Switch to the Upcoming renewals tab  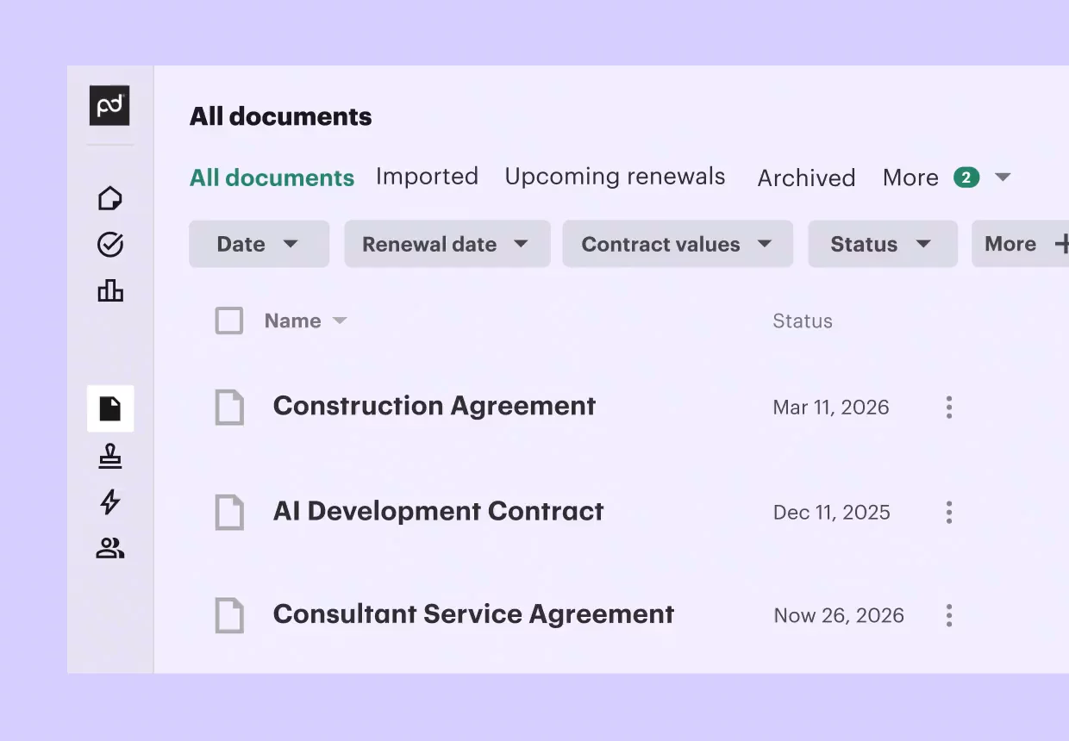(x=615, y=177)
